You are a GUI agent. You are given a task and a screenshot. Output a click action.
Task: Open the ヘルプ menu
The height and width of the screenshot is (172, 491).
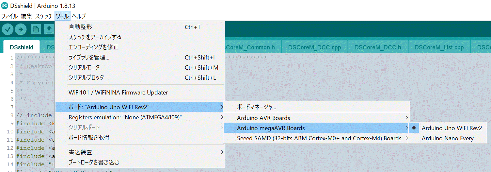click(79, 16)
